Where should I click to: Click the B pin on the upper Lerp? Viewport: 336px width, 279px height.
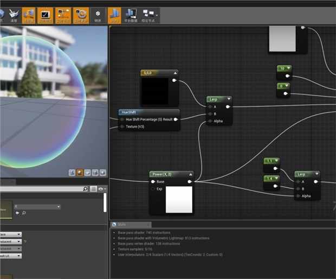[210, 114]
